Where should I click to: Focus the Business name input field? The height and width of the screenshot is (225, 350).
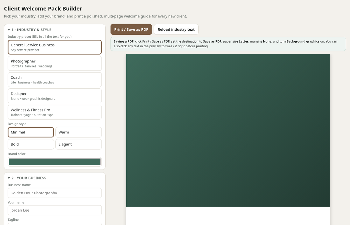pos(55,193)
